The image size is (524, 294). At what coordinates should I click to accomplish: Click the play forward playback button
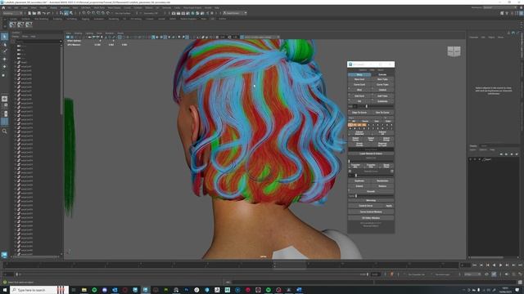[500, 265]
